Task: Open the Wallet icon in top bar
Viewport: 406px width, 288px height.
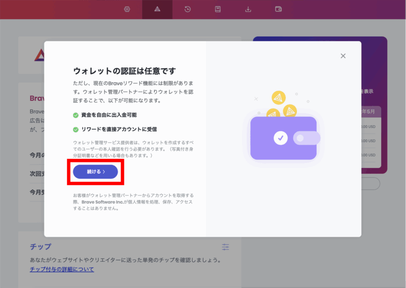Action: [x=278, y=9]
